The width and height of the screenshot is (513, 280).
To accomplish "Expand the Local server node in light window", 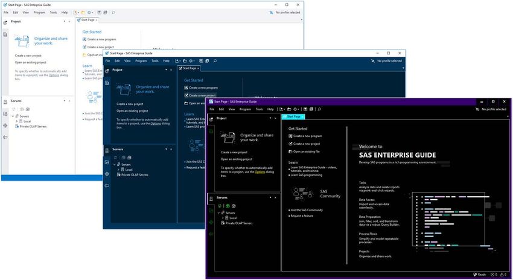I will click(x=17, y=121).
